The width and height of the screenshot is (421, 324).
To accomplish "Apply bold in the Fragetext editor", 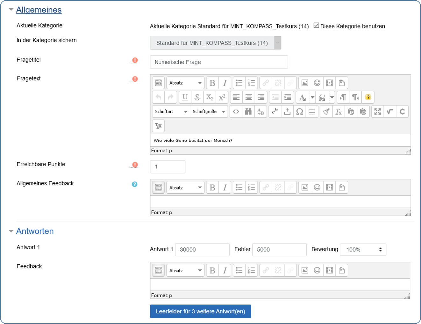I will click(212, 83).
